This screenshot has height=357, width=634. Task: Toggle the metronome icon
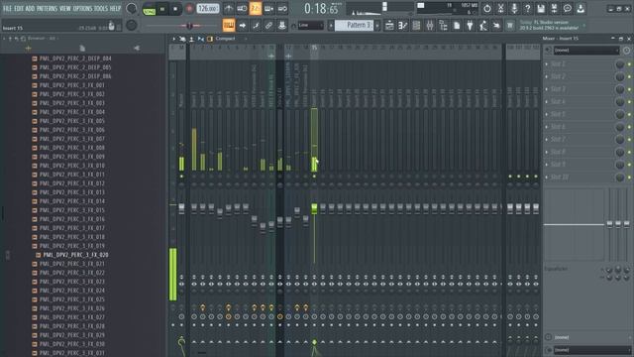229,9
